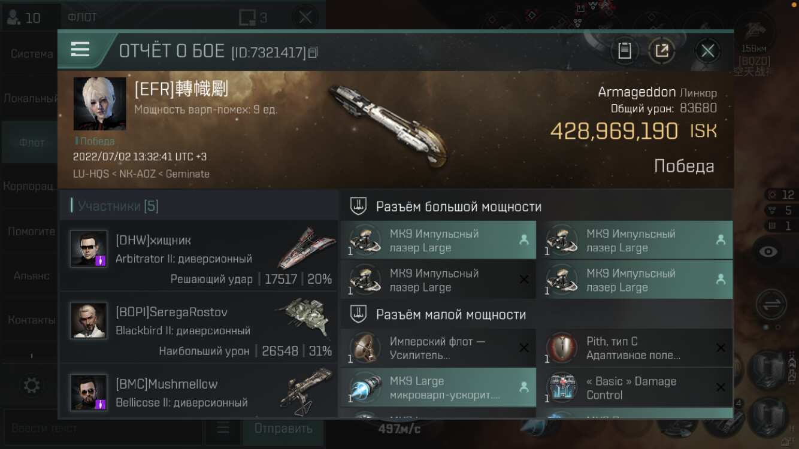
Task: Select the Pith type C adaptive field module
Action: point(635,348)
